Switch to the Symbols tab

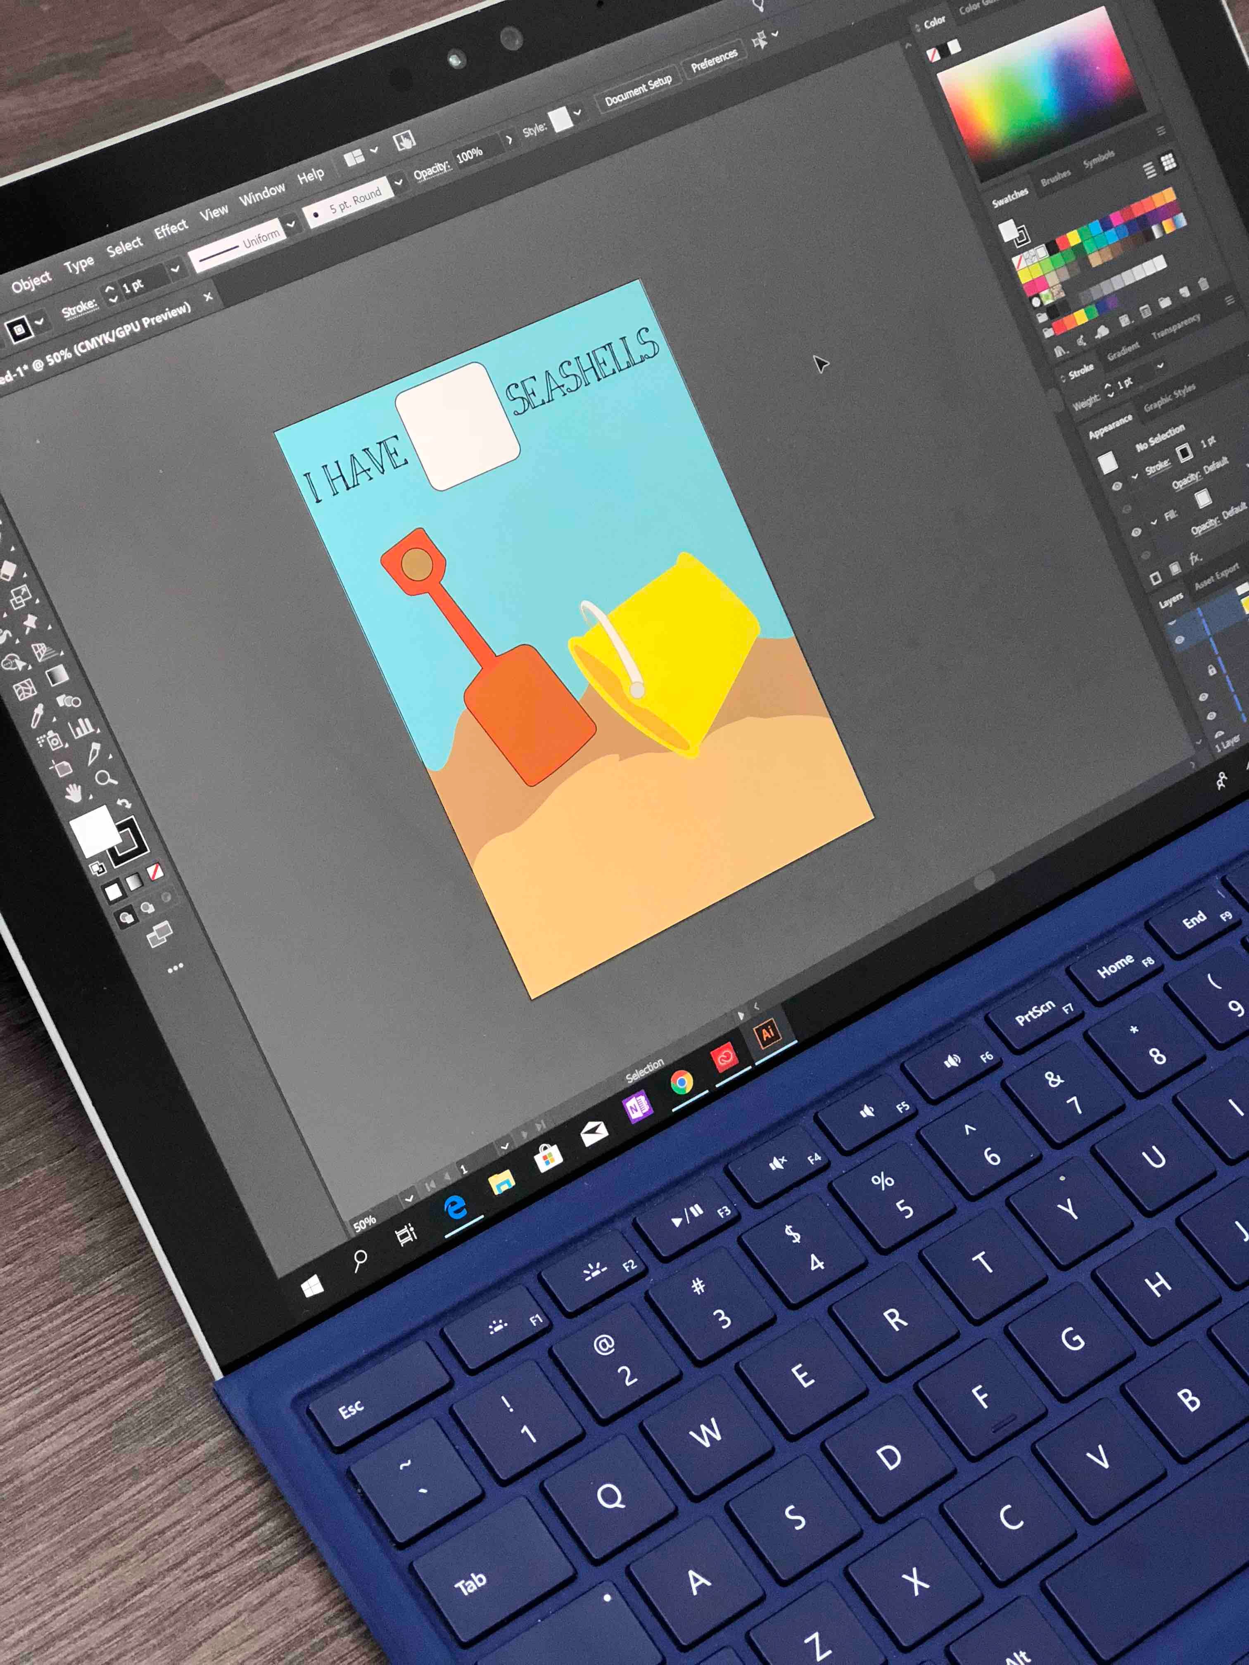point(1098,159)
